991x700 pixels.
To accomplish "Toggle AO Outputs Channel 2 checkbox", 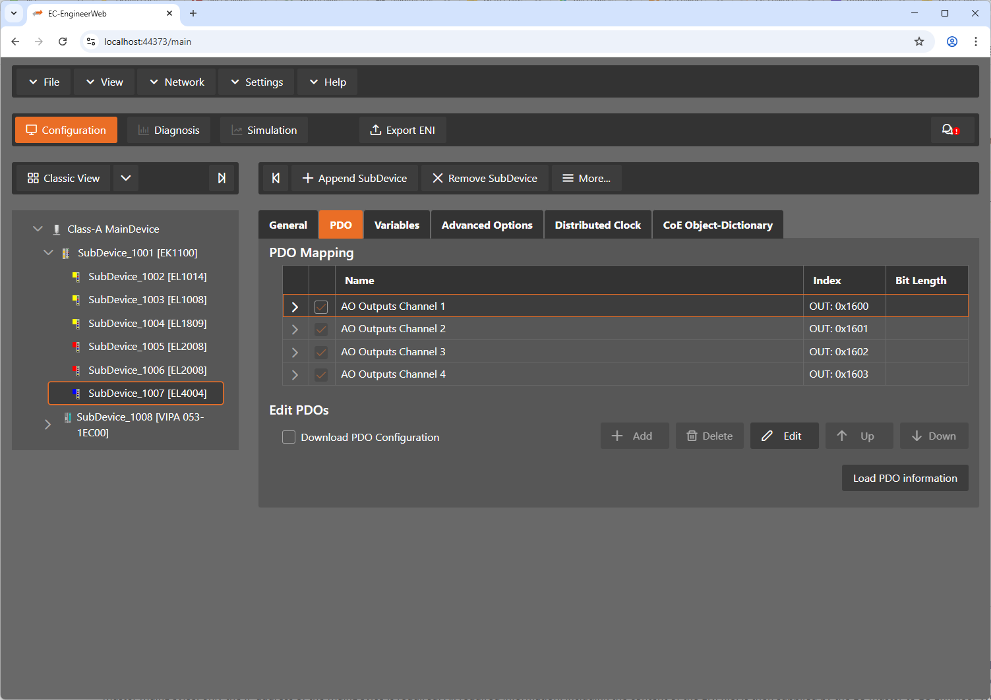I will coord(321,329).
